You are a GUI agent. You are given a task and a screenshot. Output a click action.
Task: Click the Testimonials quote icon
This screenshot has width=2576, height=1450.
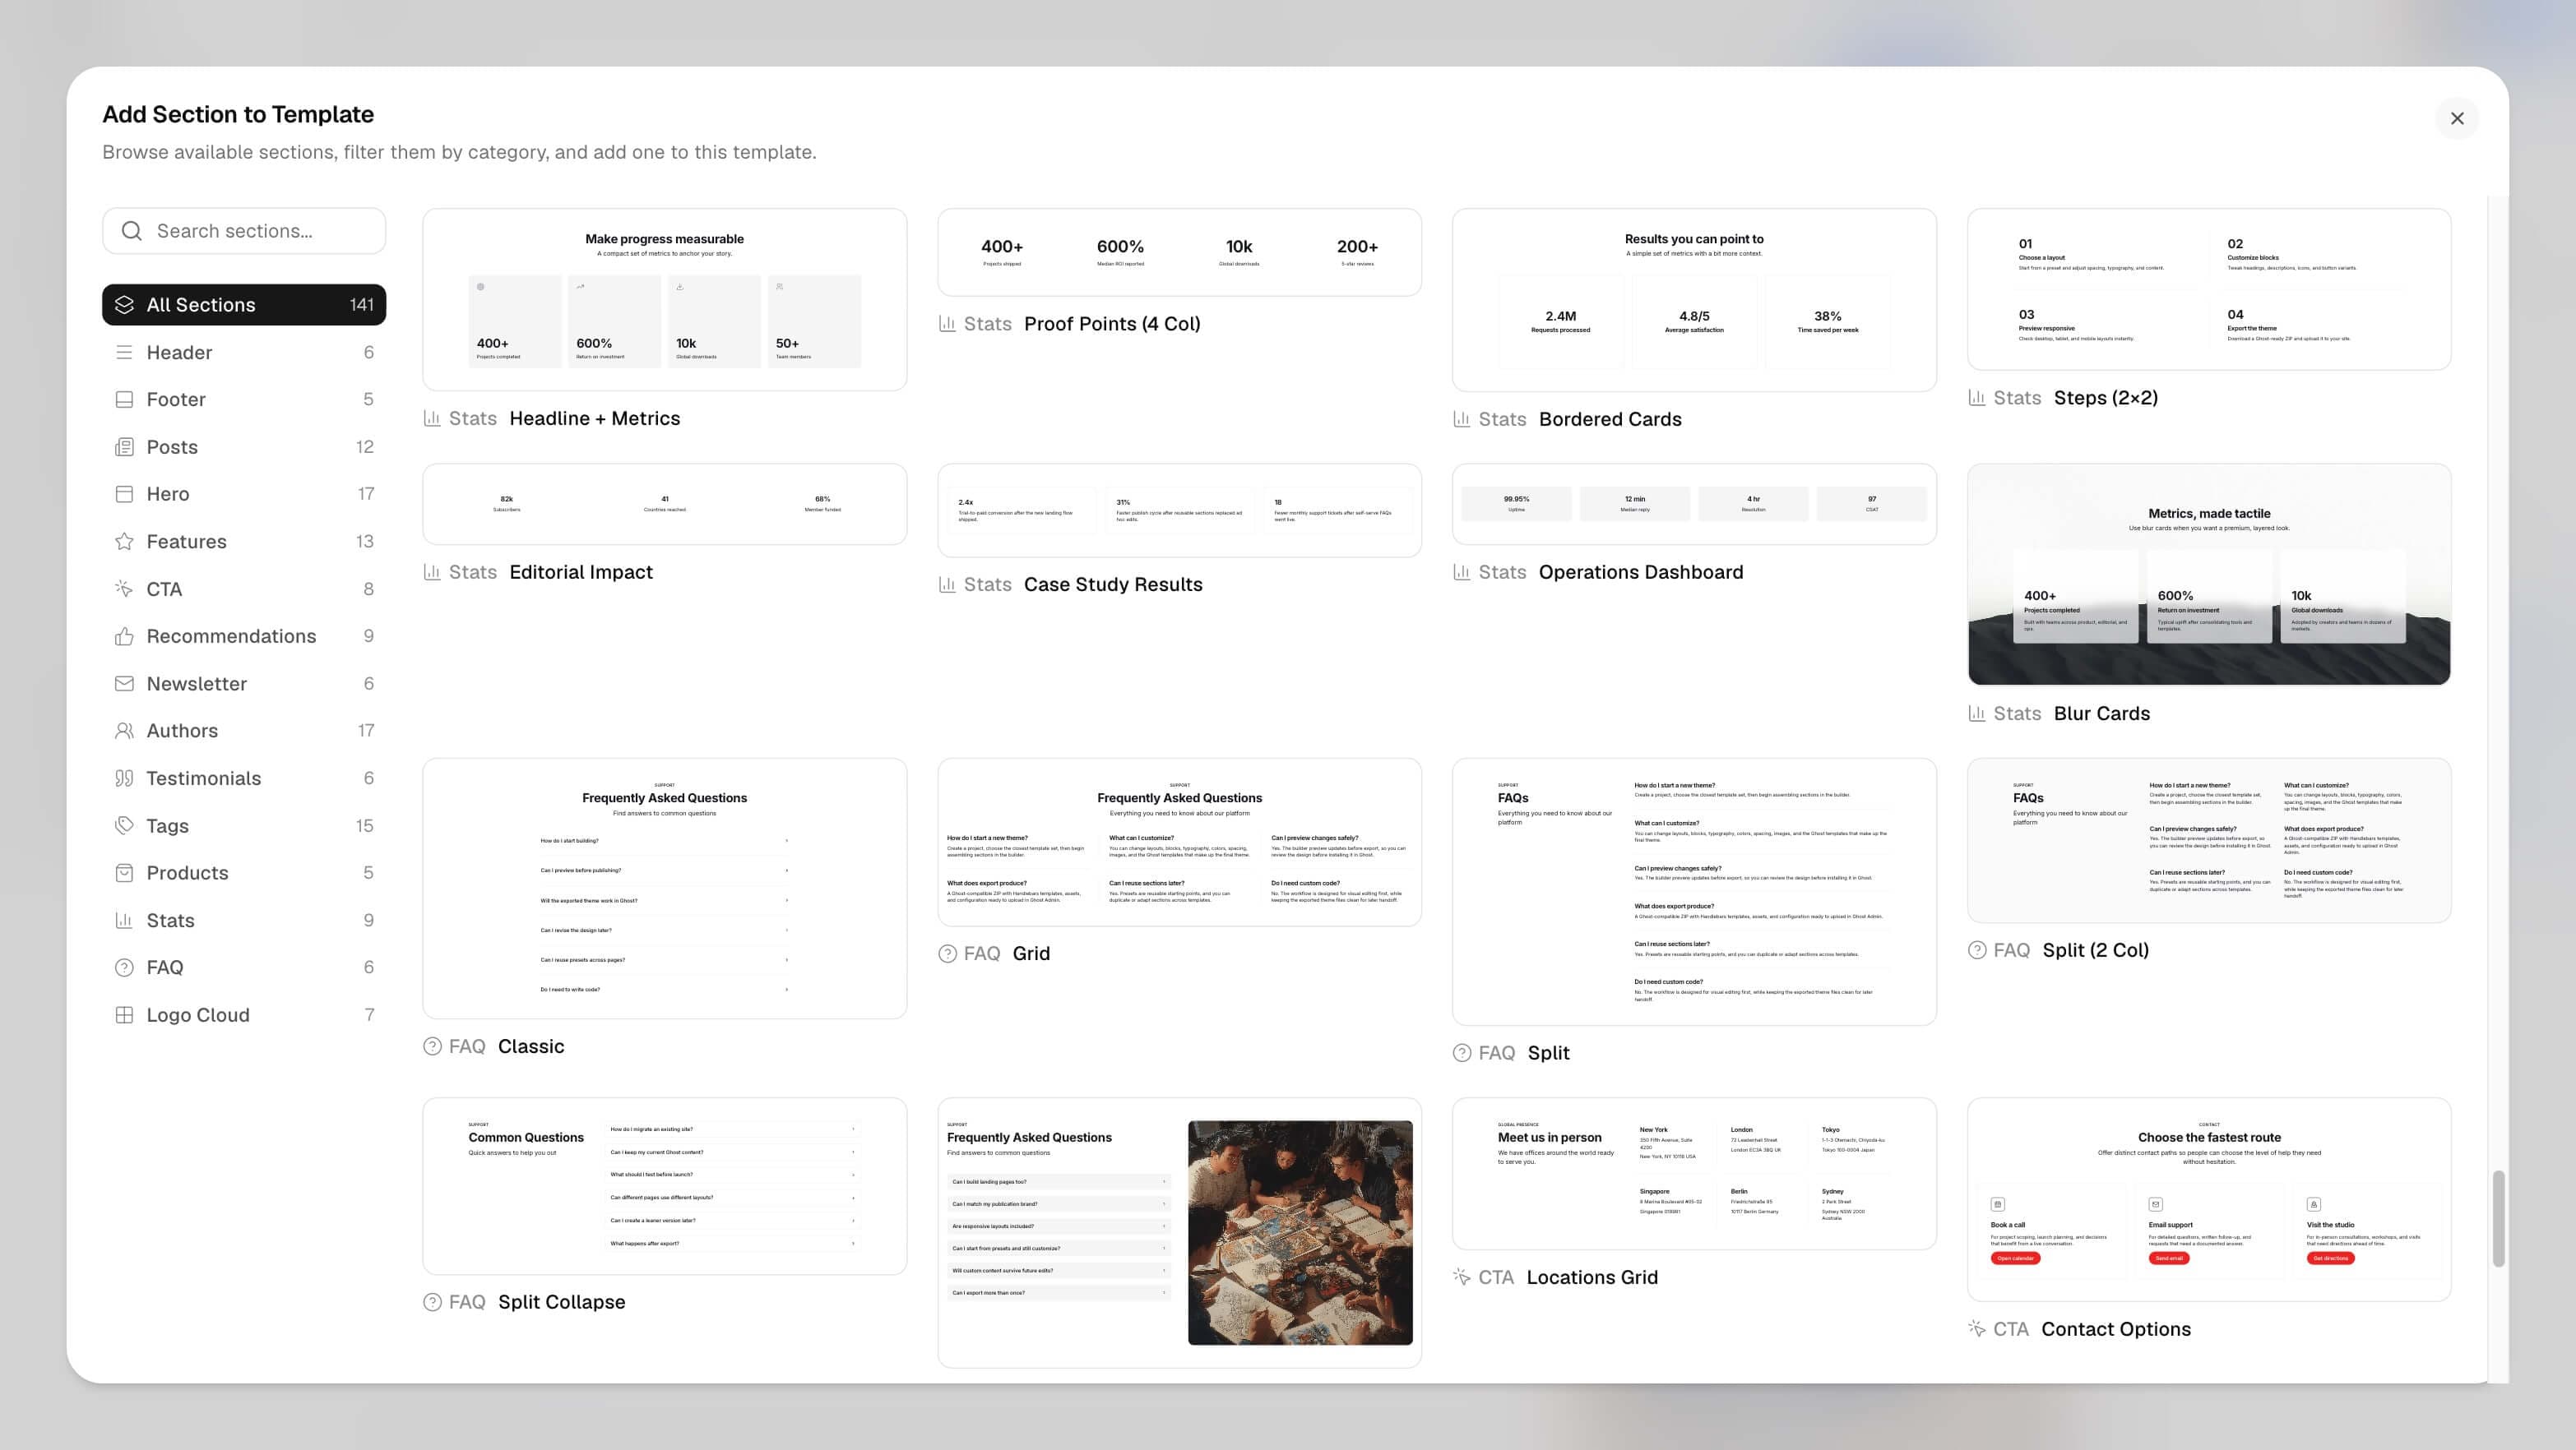[x=124, y=778]
